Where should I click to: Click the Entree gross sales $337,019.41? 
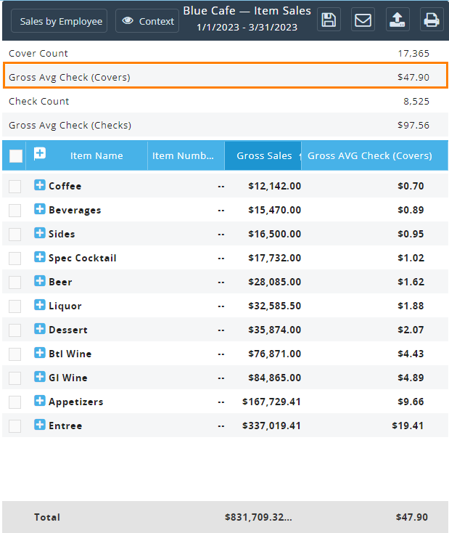click(271, 426)
